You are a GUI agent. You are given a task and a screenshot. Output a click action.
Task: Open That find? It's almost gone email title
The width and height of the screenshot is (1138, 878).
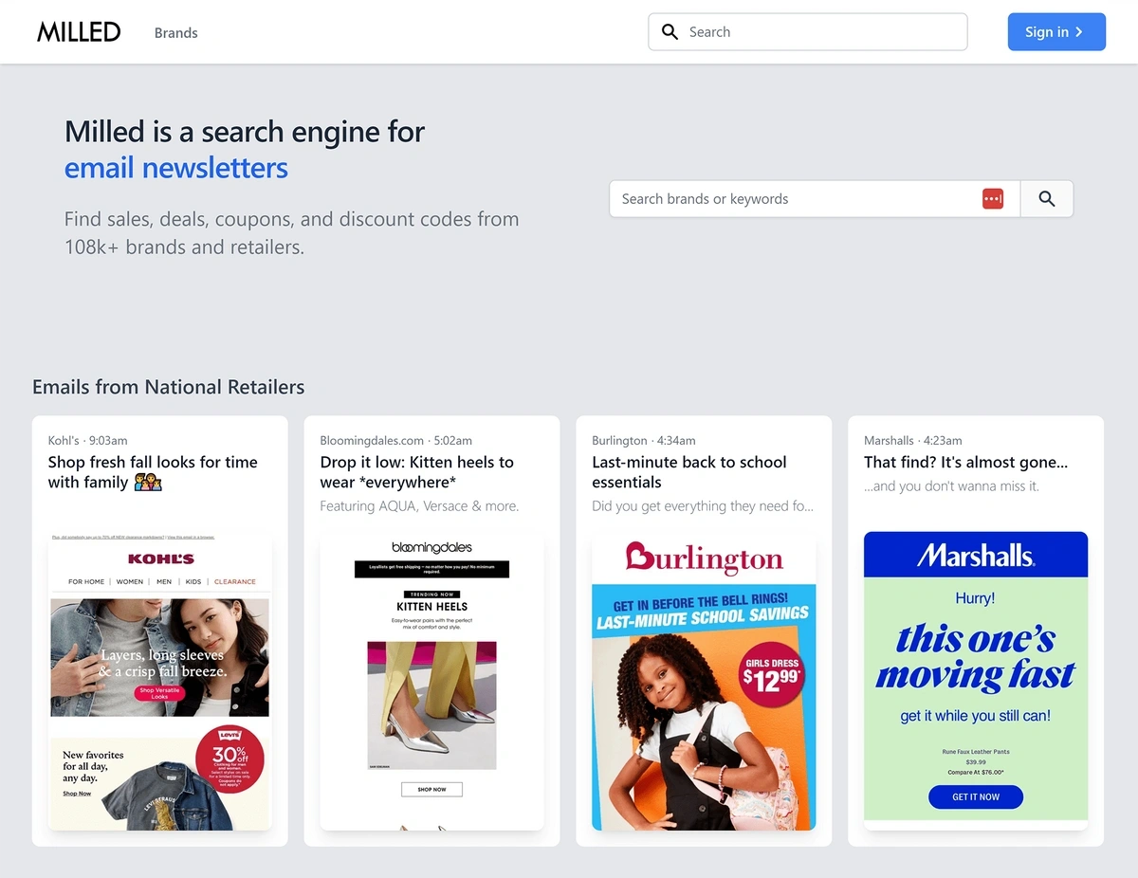965,463
